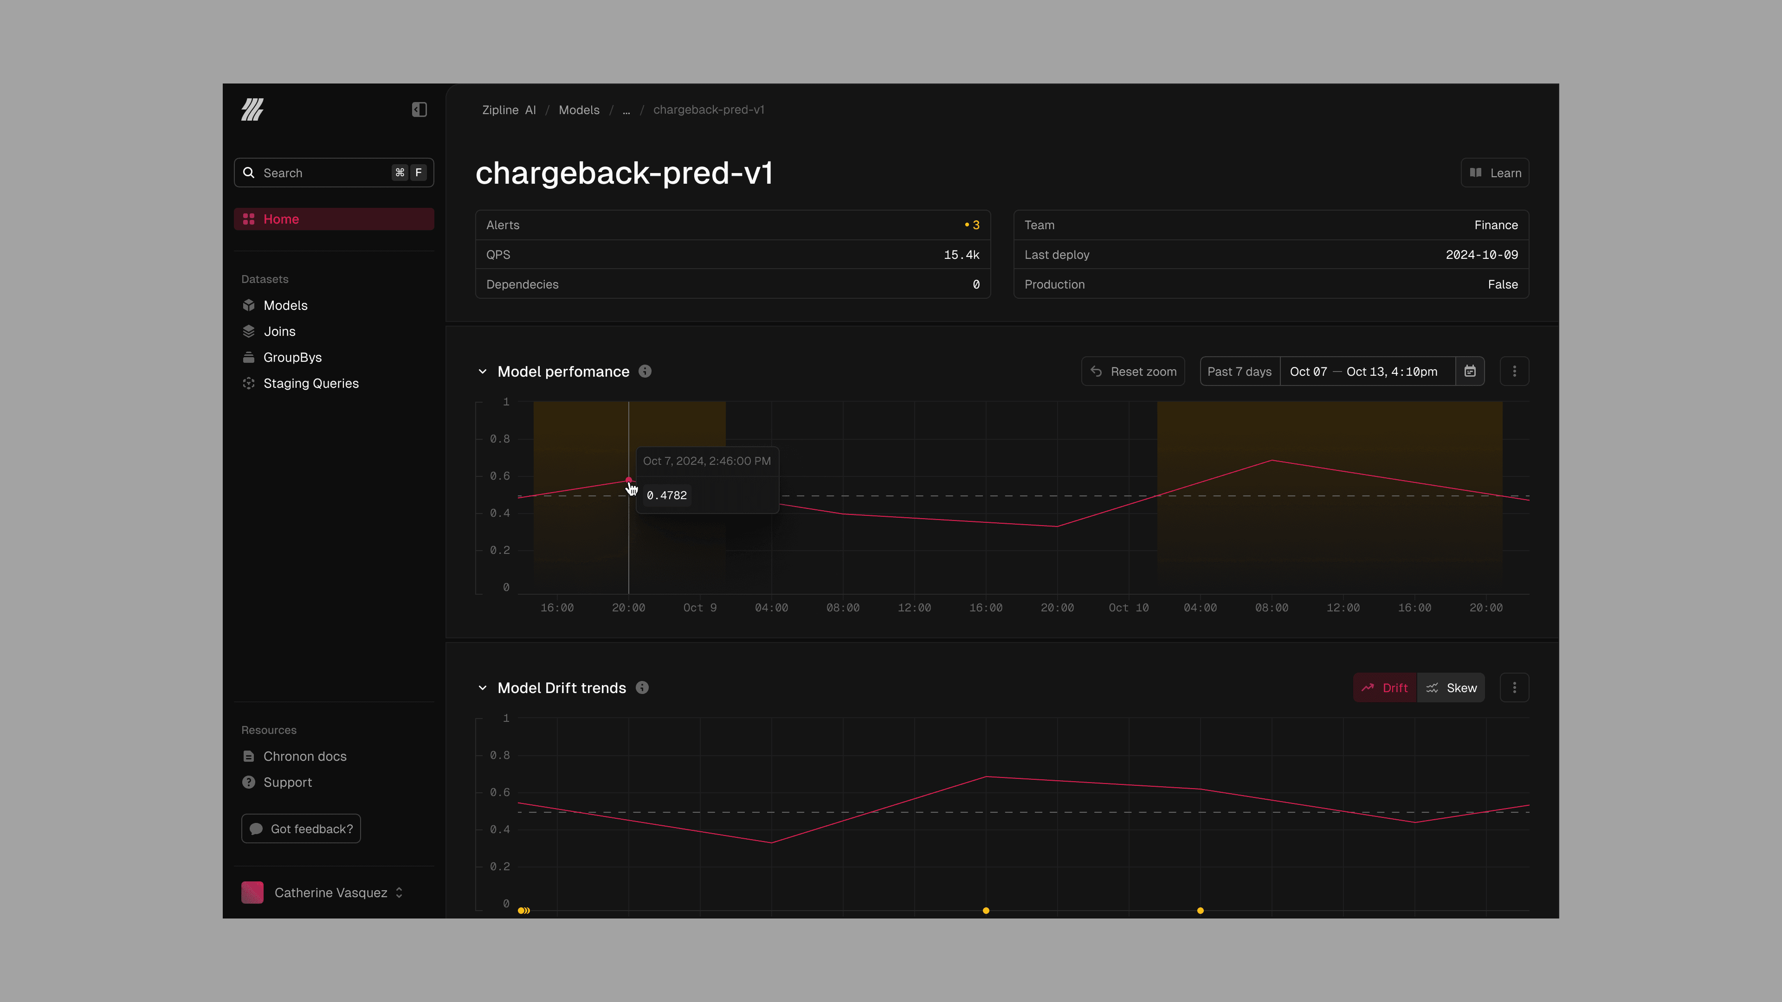This screenshot has height=1002, width=1782.
Task: Click Last deploy value 2024-10-09
Action: coord(1482,255)
